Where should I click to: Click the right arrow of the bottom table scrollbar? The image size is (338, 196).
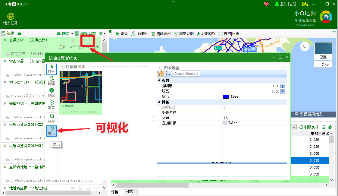tap(327, 185)
